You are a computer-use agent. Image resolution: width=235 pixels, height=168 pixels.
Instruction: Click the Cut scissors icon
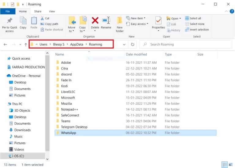pyautogui.click(x=42, y=18)
